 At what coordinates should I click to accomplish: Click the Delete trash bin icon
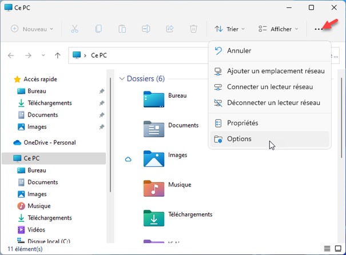click(x=193, y=29)
